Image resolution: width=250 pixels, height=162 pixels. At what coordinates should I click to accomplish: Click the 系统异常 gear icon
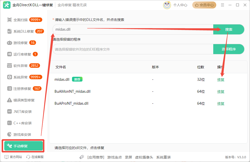tap(9, 77)
